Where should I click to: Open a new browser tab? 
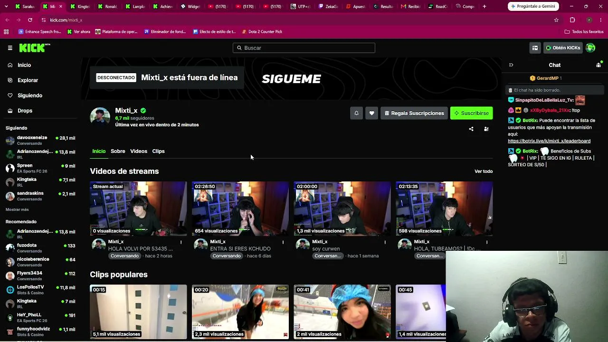coord(484,7)
